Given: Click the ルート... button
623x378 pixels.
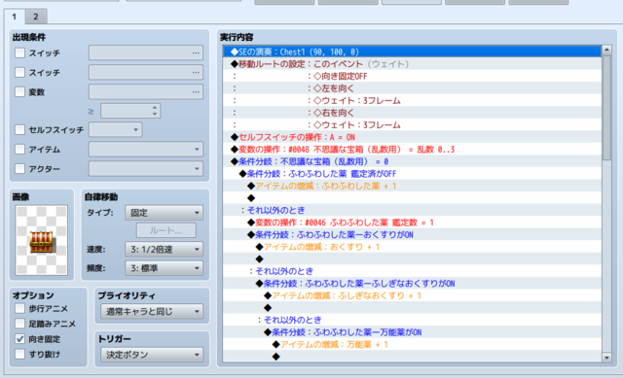Looking at the screenshot, I should [166, 230].
